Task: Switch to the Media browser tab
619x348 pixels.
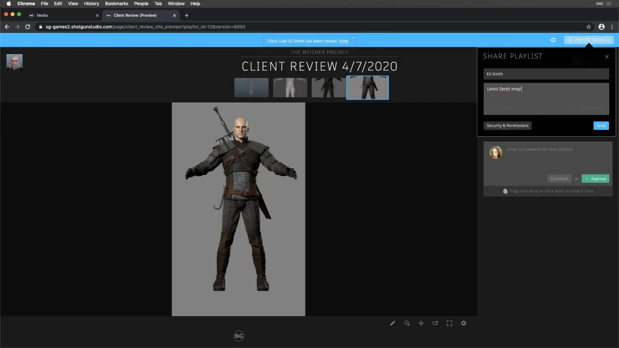Action: coord(63,15)
